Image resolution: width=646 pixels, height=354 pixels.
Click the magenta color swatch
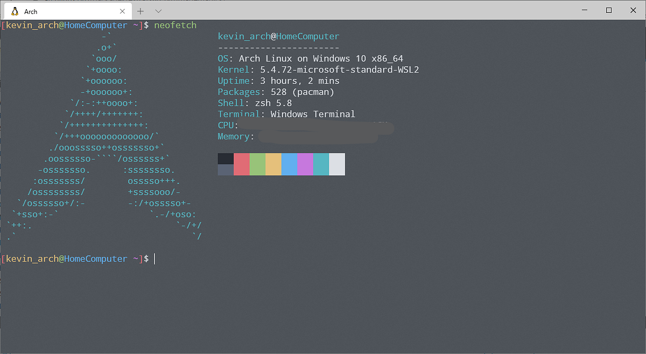[305, 164]
